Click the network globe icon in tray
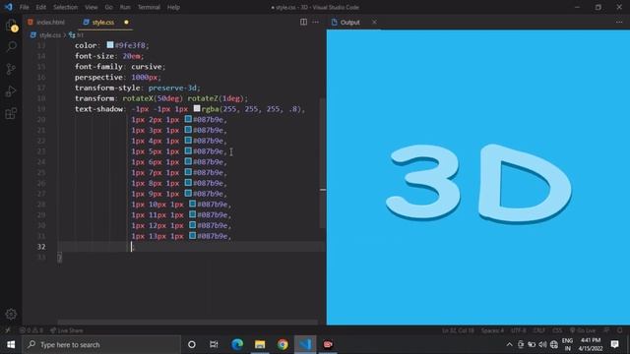Screen dimensions: 630x354 (x=554, y=344)
